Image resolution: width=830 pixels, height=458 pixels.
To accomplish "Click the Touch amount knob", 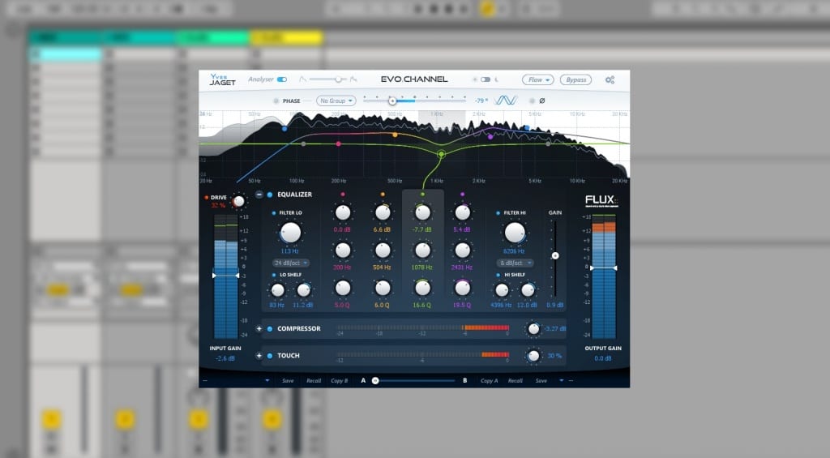I will (533, 356).
